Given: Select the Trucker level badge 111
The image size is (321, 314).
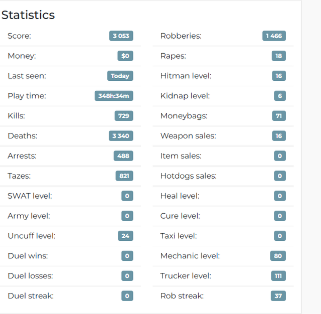Looking at the screenshot, I should point(278,276).
